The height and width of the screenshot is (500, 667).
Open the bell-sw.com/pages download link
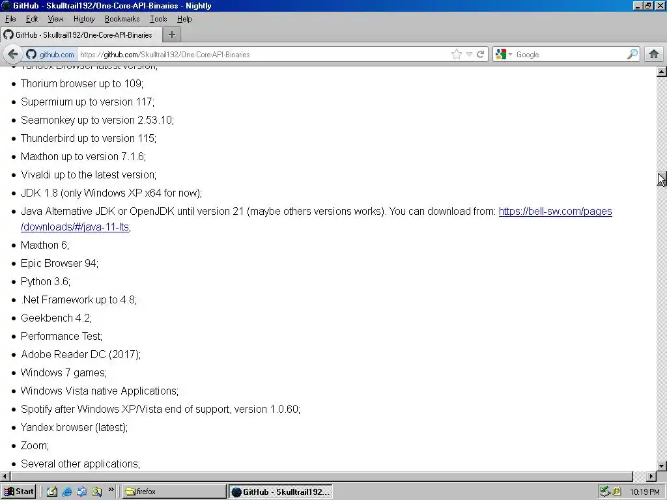point(555,212)
